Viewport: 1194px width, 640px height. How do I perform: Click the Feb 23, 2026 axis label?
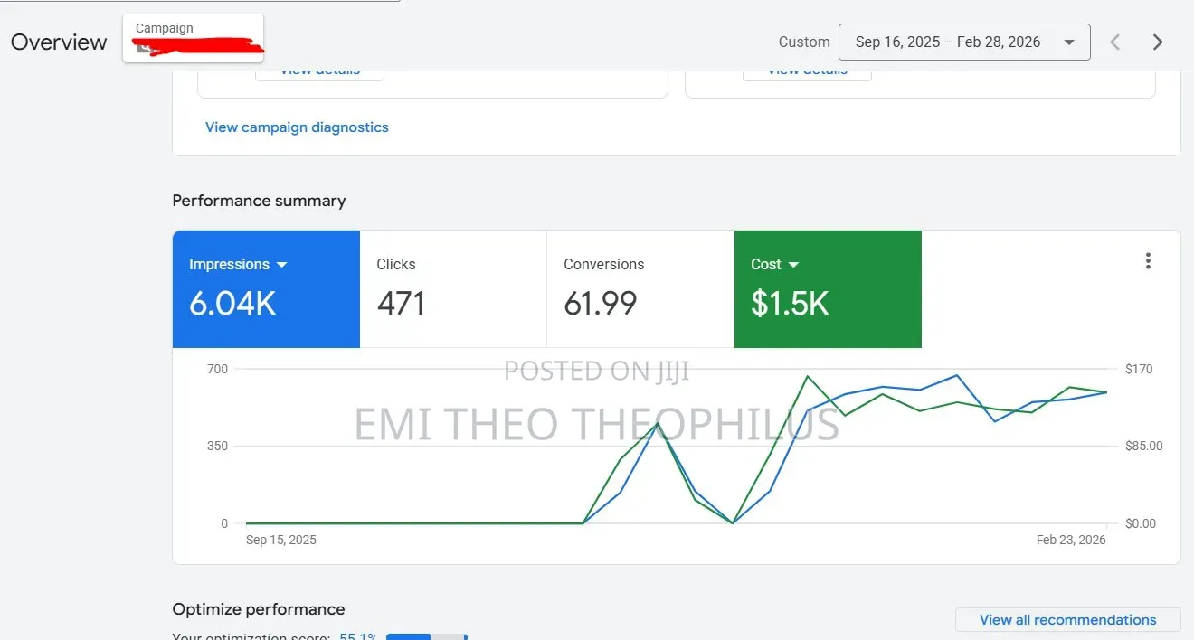click(x=1071, y=540)
